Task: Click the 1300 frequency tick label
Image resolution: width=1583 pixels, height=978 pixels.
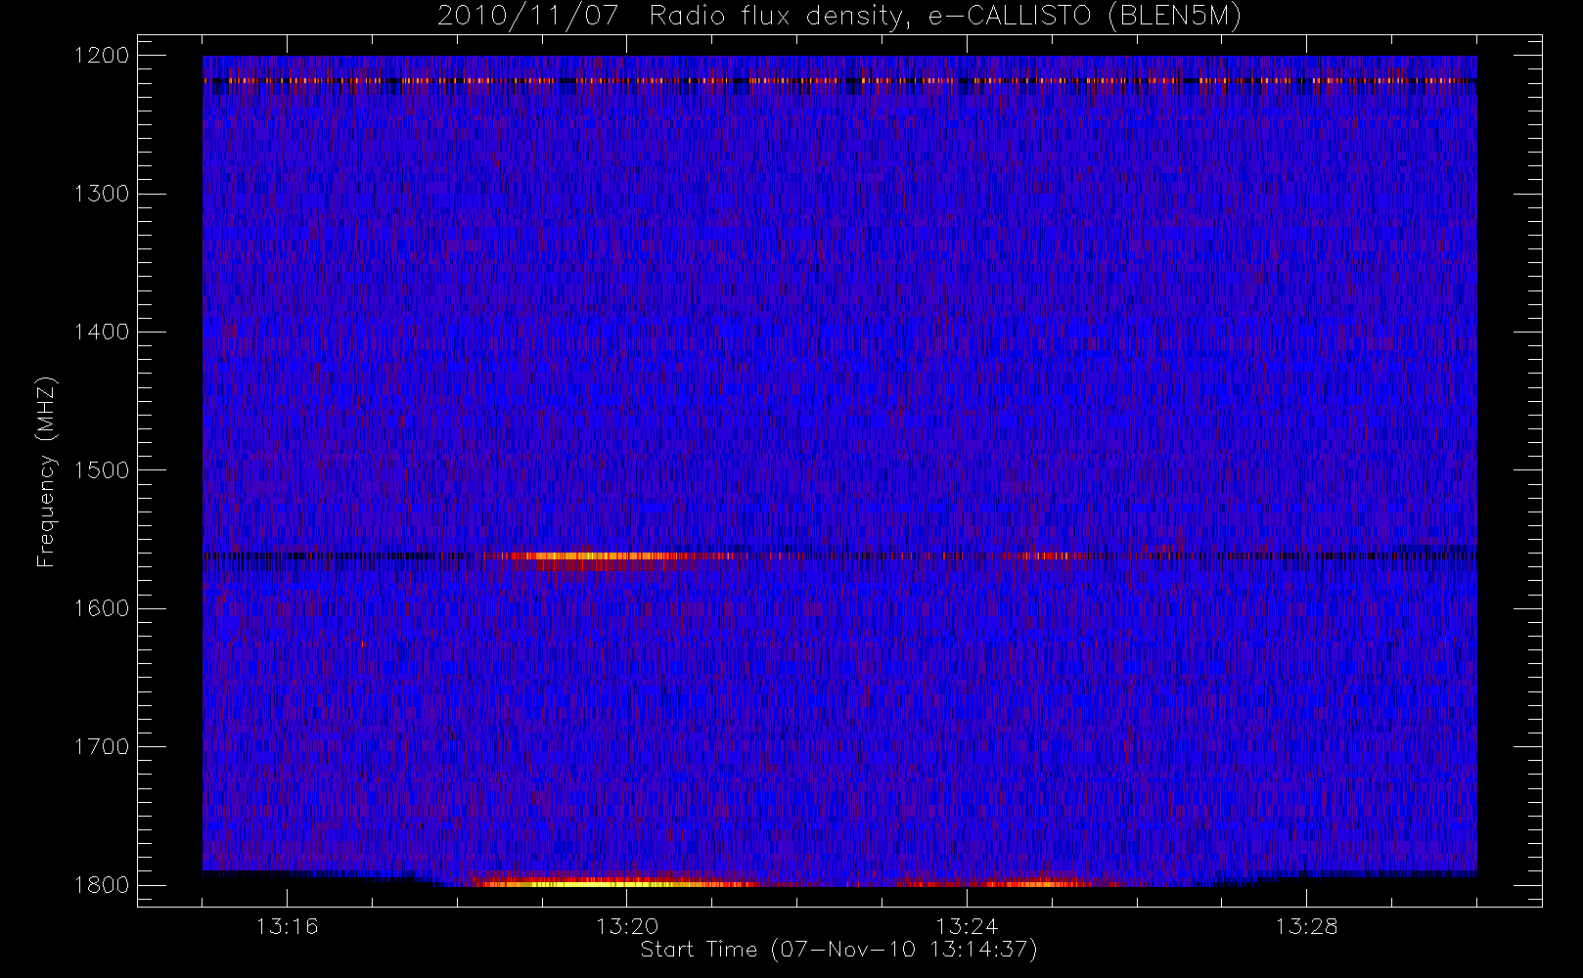Action: point(102,194)
